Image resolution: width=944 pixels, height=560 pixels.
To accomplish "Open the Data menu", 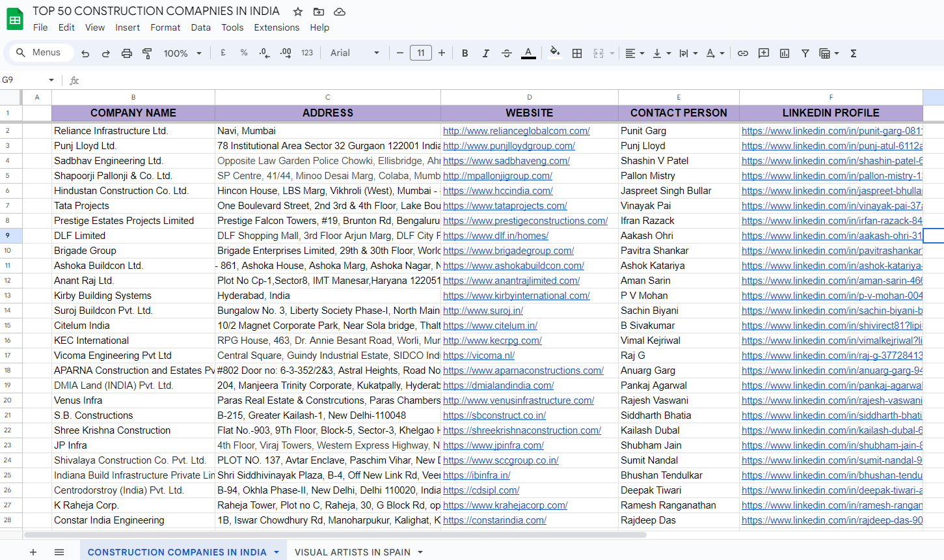I will [201, 27].
